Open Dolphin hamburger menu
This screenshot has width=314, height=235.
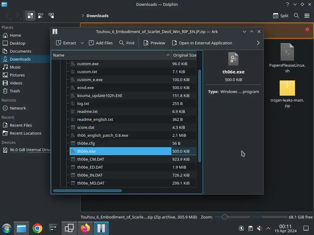tap(307, 16)
